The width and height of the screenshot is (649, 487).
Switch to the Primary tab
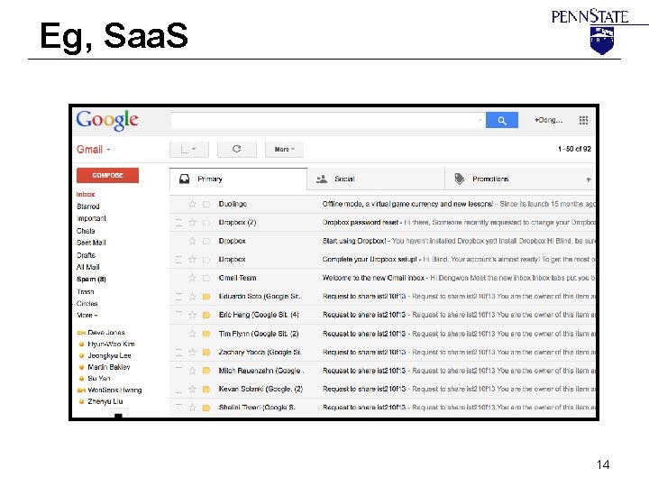pos(238,179)
